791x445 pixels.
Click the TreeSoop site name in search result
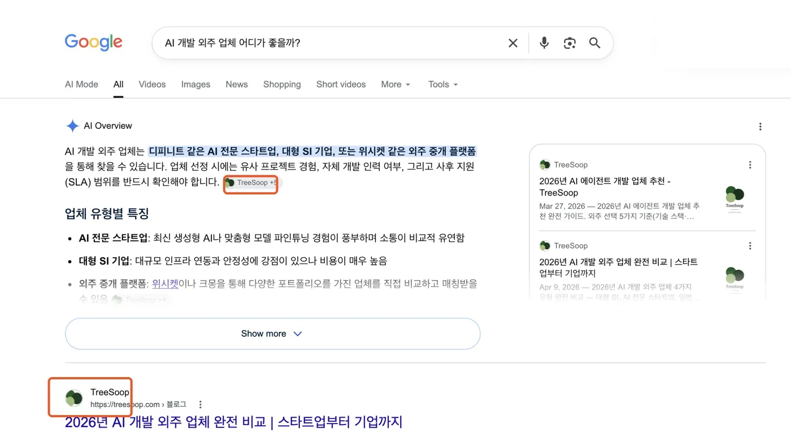[x=110, y=392]
